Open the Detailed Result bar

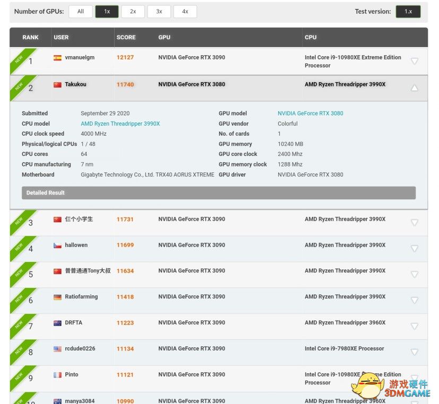tap(219, 192)
